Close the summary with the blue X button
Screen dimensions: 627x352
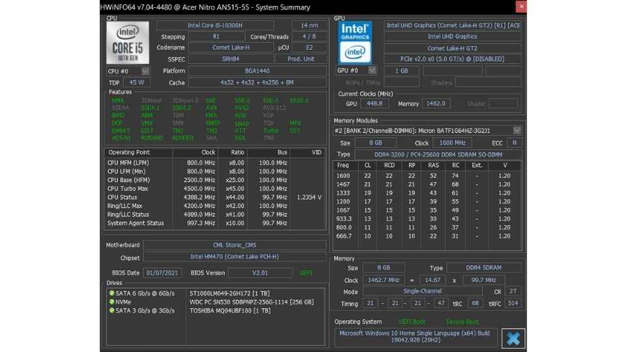pyautogui.click(x=513, y=338)
